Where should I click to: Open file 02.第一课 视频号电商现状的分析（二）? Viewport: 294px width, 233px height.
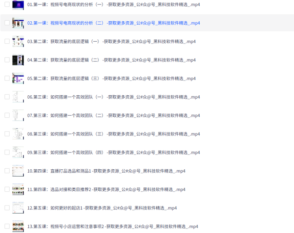114,23
